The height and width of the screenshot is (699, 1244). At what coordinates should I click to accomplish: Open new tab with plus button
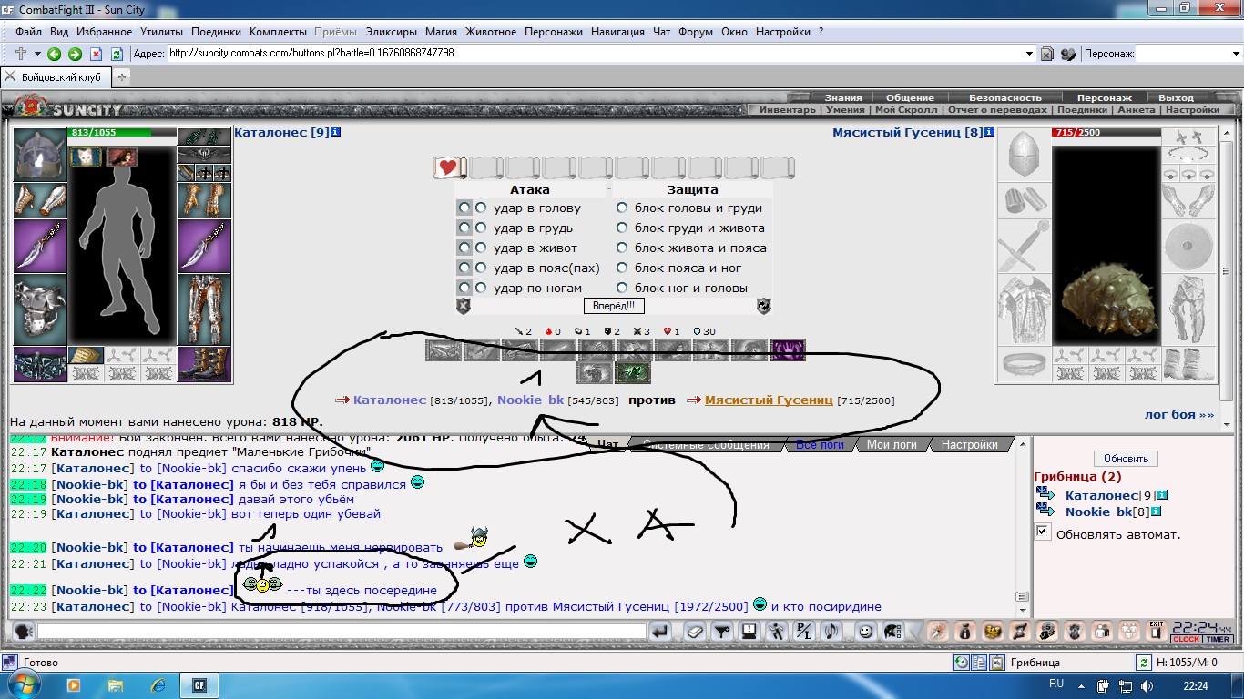[x=121, y=77]
